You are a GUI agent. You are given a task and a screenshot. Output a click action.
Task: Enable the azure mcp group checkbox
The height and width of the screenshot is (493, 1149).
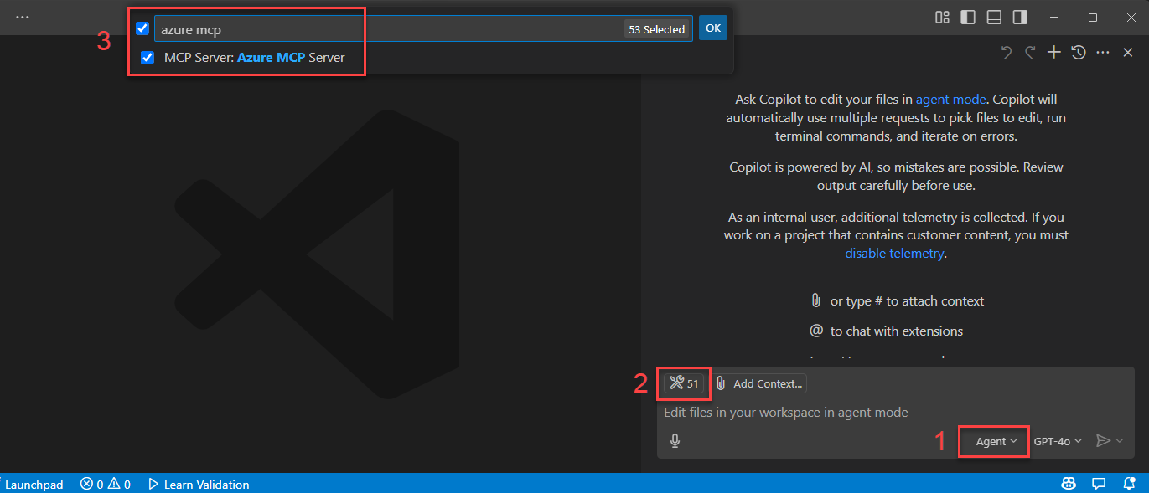pyautogui.click(x=142, y=28)
